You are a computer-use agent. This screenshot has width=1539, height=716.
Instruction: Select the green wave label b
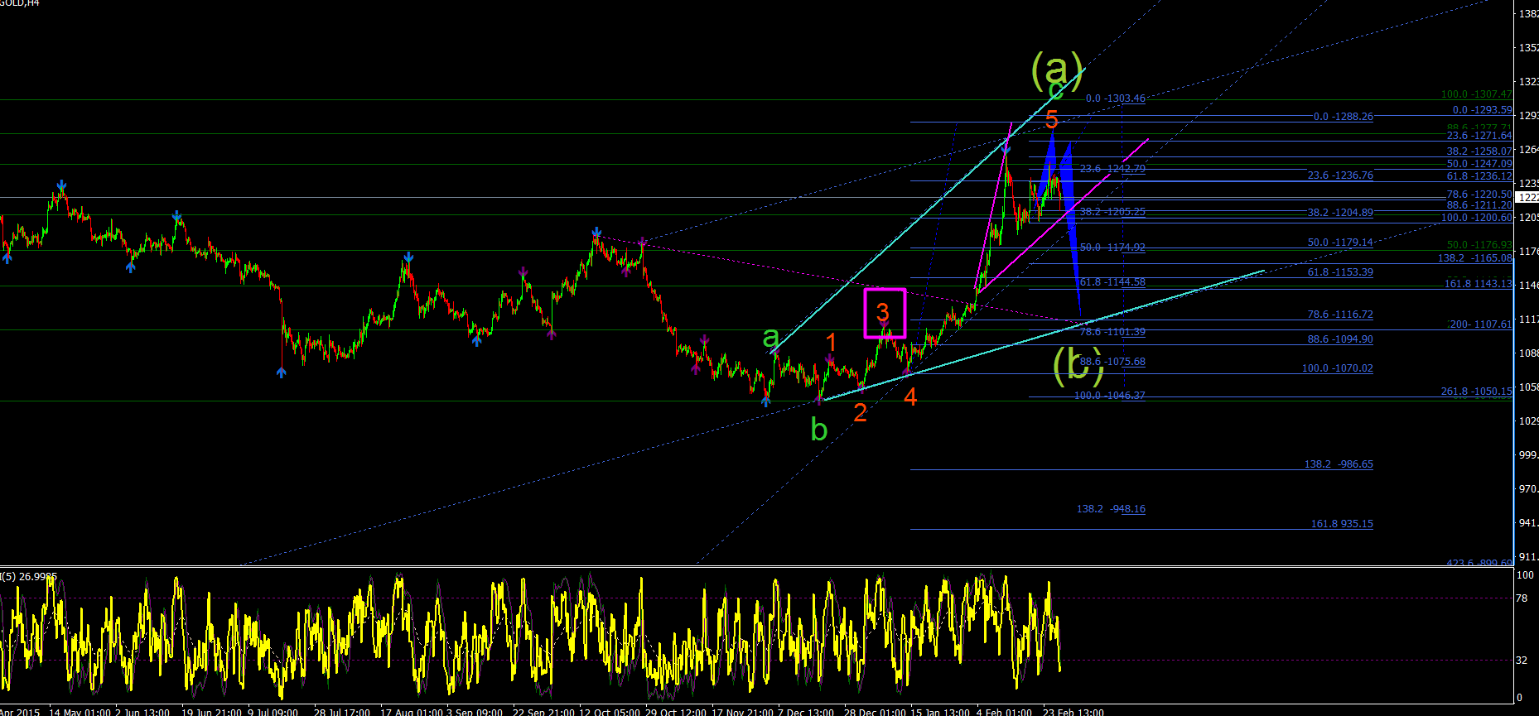coord(818,430)
